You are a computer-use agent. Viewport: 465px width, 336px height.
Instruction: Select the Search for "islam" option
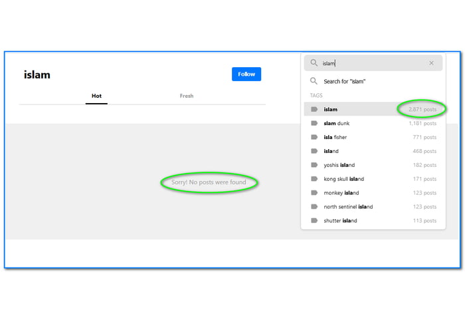tap(345, 81)
